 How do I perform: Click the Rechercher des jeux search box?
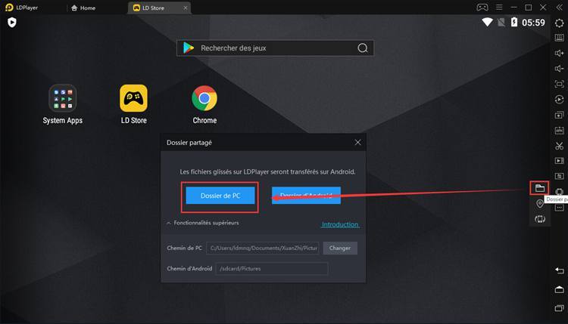[276, 48]
